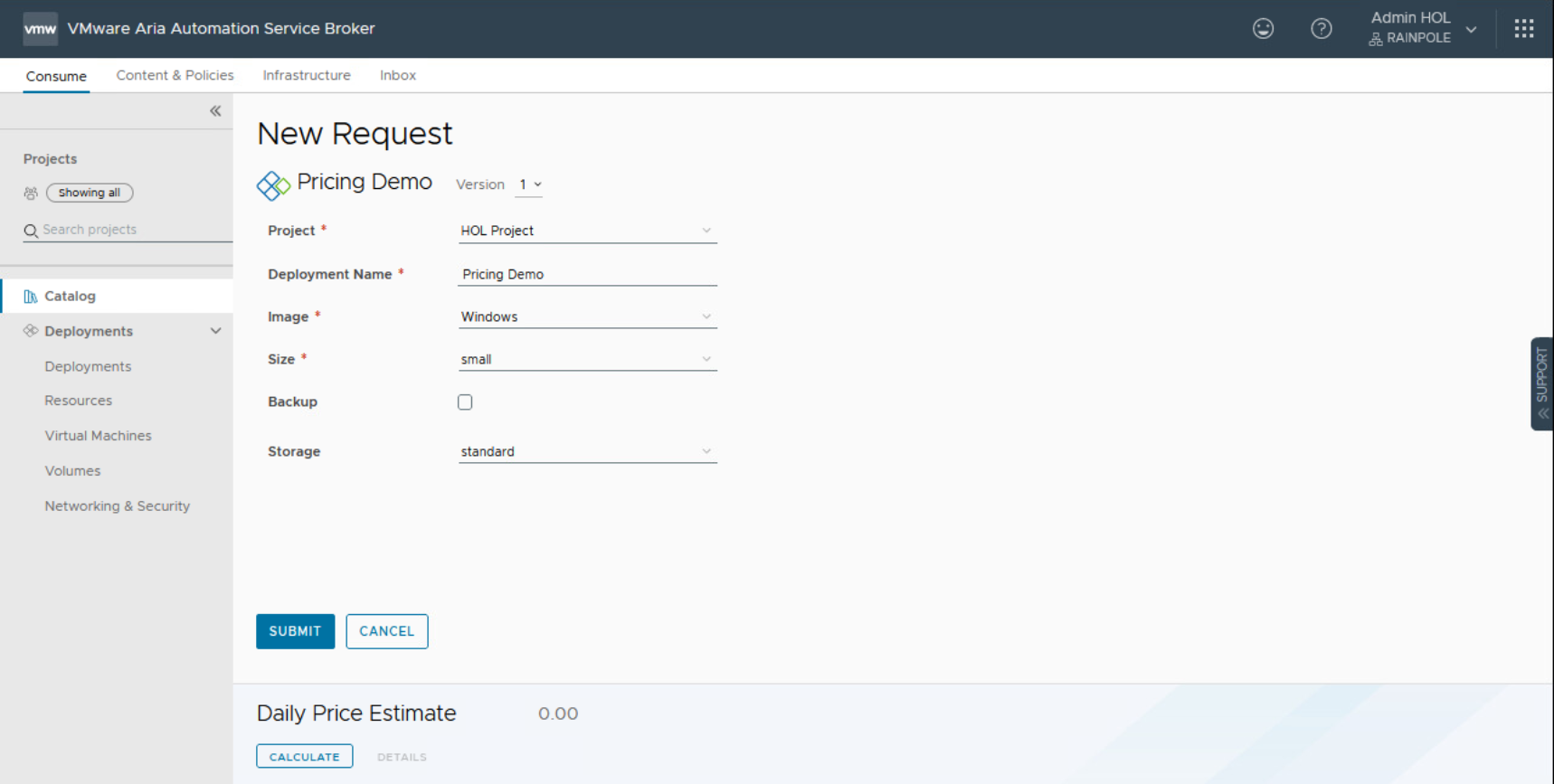Click the Deployment Name input field
Image resolution: width=1554 pixels, height=784 pixels.
pos(586,275)
